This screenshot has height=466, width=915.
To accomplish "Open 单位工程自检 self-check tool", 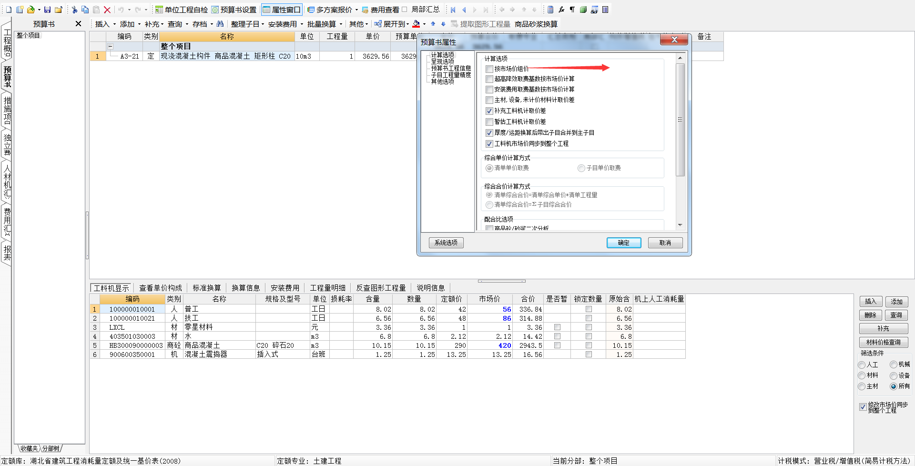I will pos(182,10).
